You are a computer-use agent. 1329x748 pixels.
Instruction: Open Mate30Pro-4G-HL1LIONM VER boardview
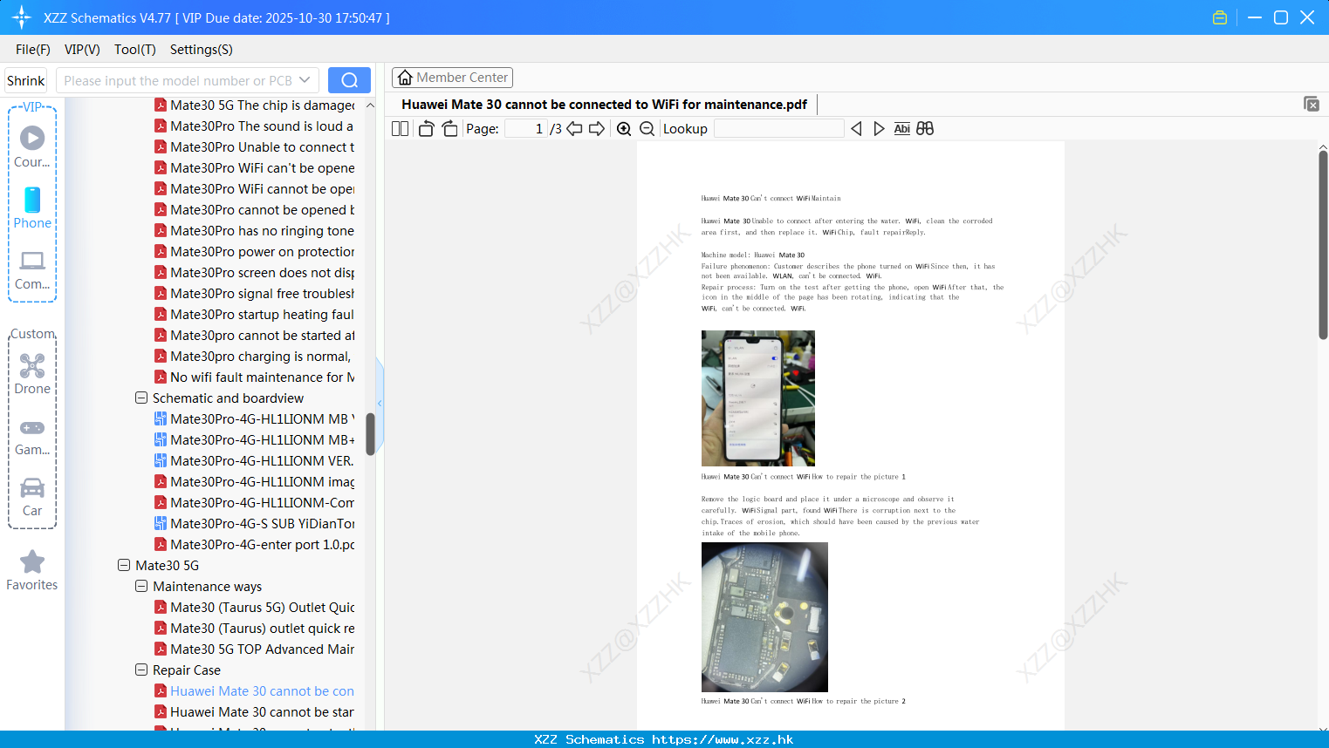click(254, 460)
